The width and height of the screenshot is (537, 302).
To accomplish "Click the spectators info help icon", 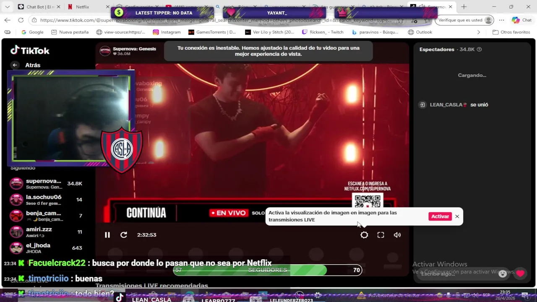I will pos(479,49).
